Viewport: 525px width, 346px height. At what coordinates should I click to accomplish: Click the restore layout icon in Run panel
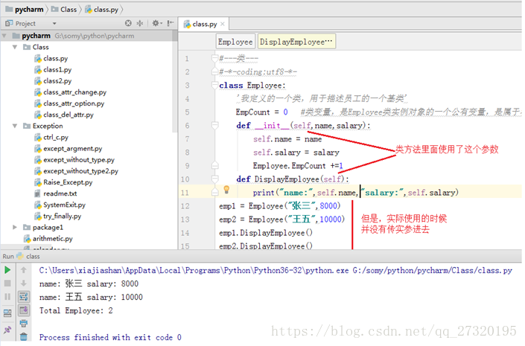[7, 313]
